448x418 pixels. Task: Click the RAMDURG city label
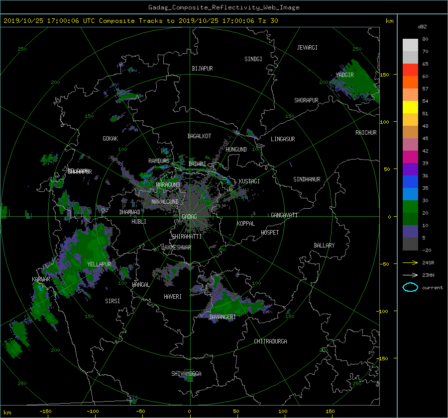[159, 161]
